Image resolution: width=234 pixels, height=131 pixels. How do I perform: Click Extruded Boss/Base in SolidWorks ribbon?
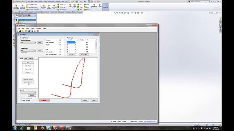(16, 7)
